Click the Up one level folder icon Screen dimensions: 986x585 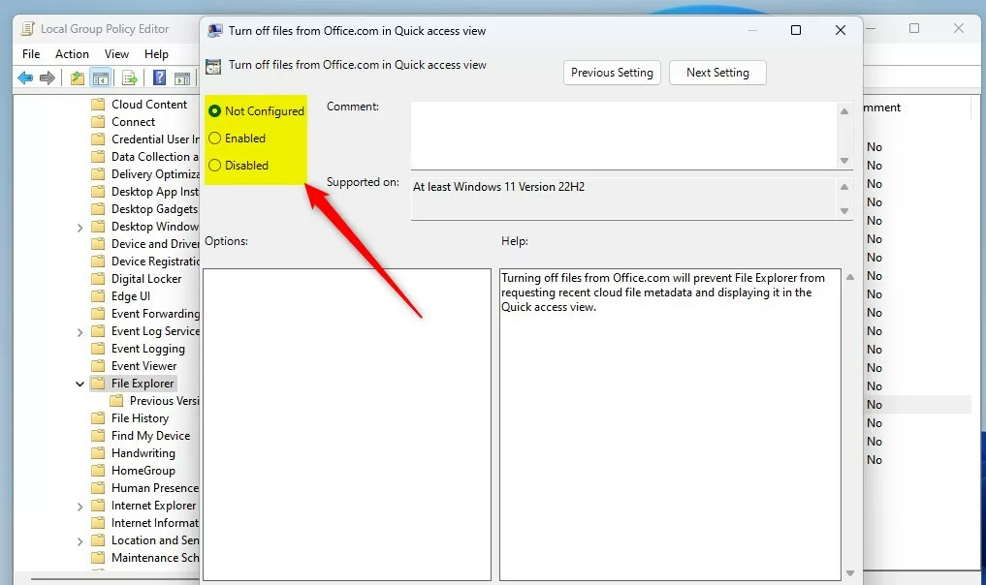click(77, 77)
